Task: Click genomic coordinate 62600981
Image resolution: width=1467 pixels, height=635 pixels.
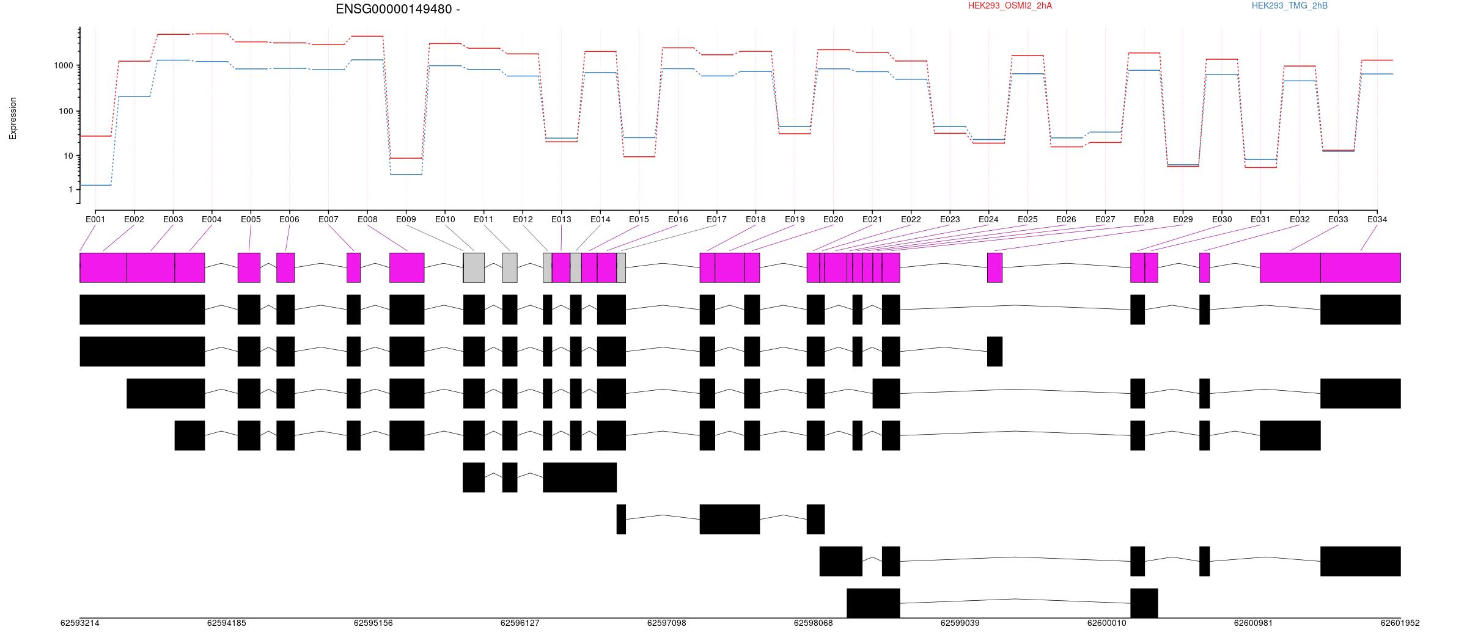Action: [x=1254, y=623]
